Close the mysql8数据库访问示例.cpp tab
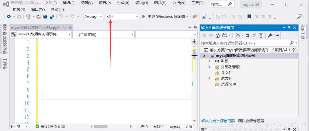The image size is (309, 131). [70, 28]
